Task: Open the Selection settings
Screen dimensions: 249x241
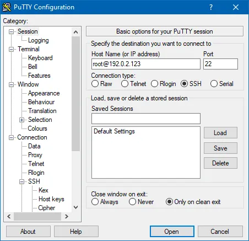Action: coord(40,120)
